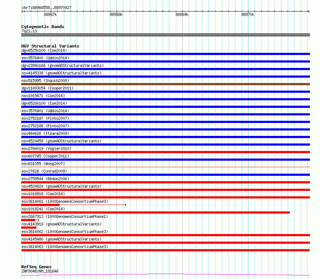Open variant nsv1015471 (Coe2014) label

pos(43,96)
